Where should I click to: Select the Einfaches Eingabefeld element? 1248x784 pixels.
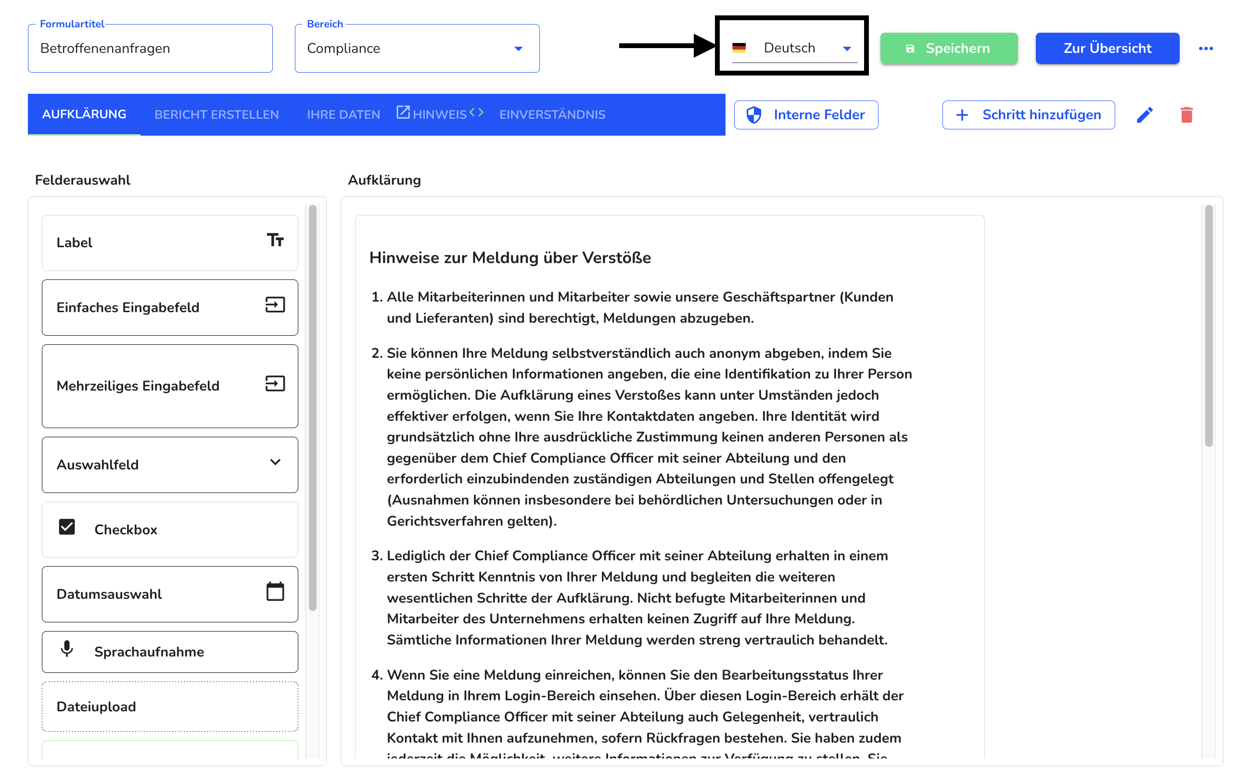click(170, 307)
